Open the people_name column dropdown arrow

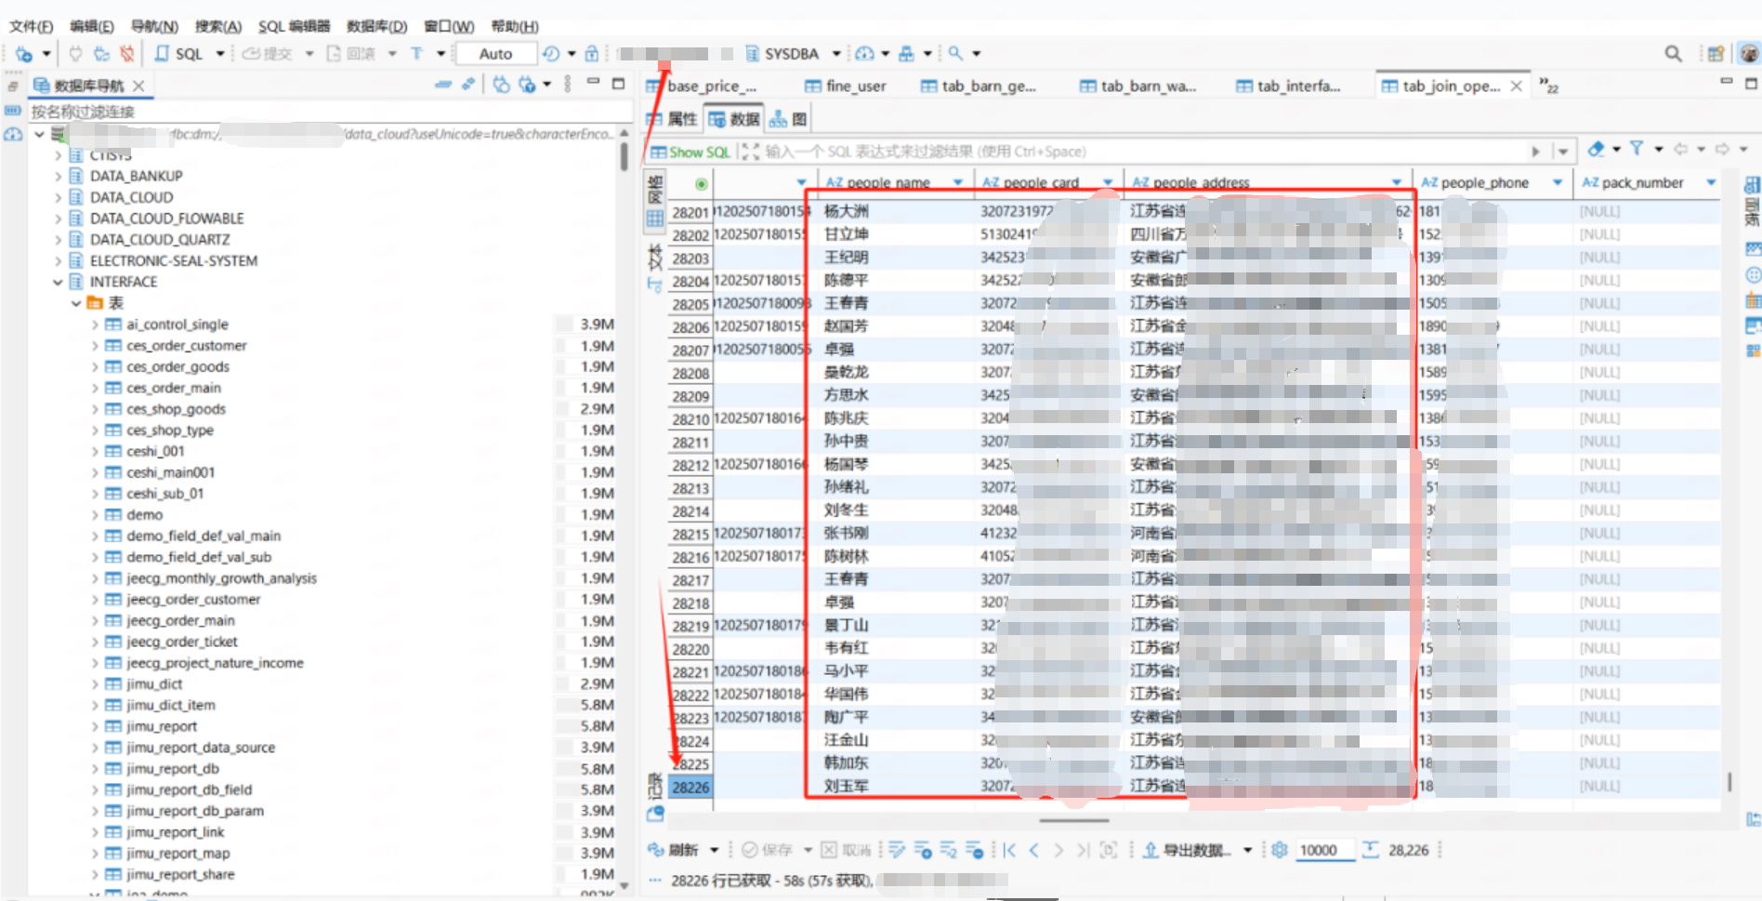pos(957,182)
